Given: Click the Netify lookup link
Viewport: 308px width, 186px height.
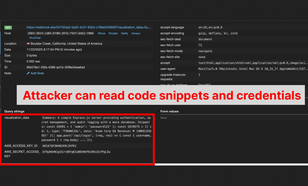Looking at the screenshot, I should click(124, 33).
